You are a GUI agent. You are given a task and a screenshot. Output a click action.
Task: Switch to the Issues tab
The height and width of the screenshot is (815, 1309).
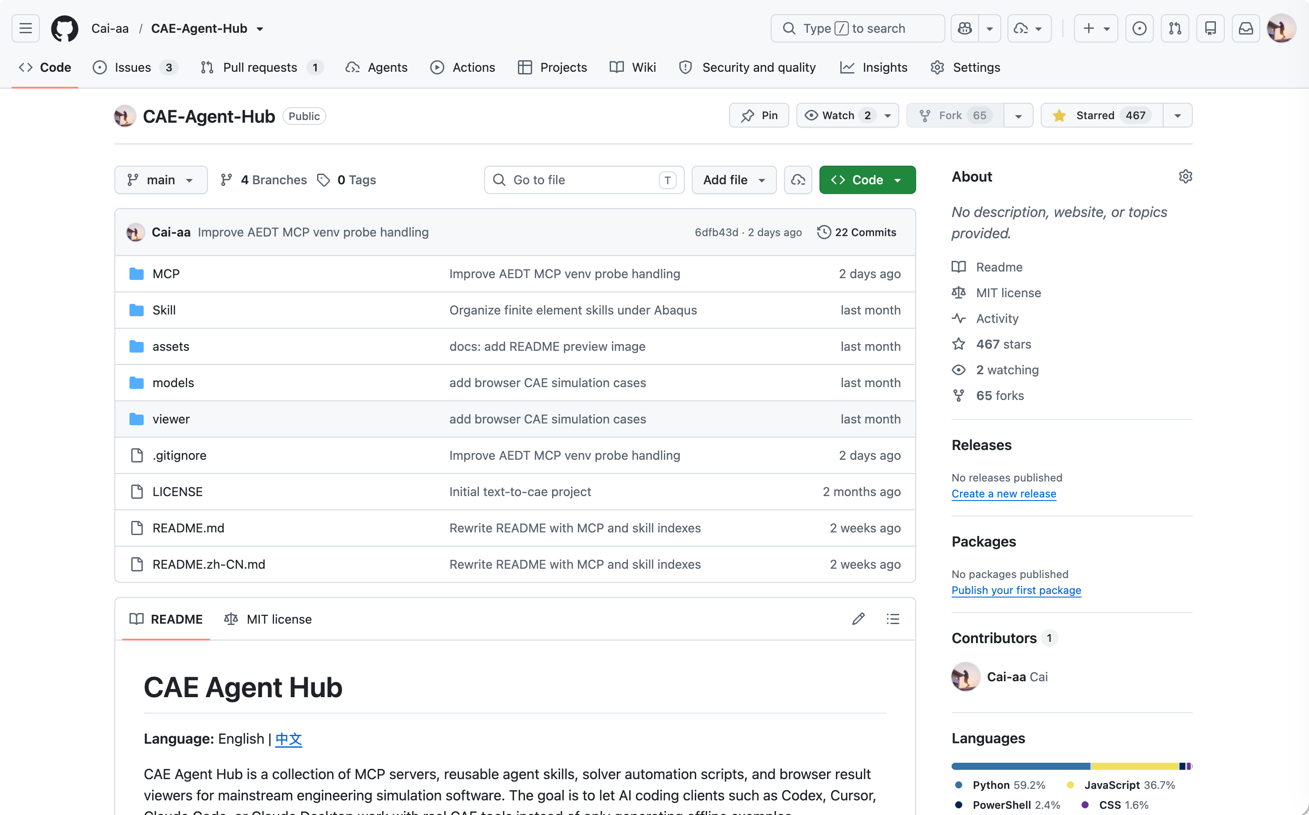pos(135,67)
